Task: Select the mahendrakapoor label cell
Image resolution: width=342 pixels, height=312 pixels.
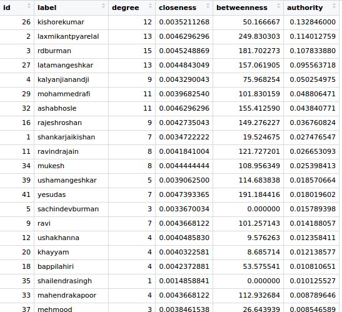Action: (71, 296)
